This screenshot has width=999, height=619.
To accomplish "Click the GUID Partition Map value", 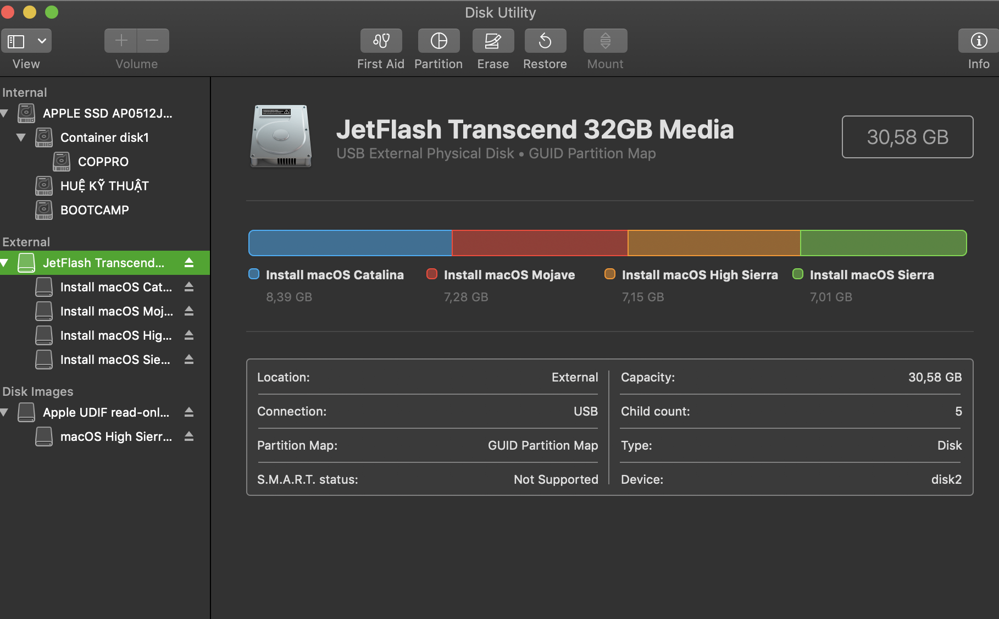I will [543, 445].
